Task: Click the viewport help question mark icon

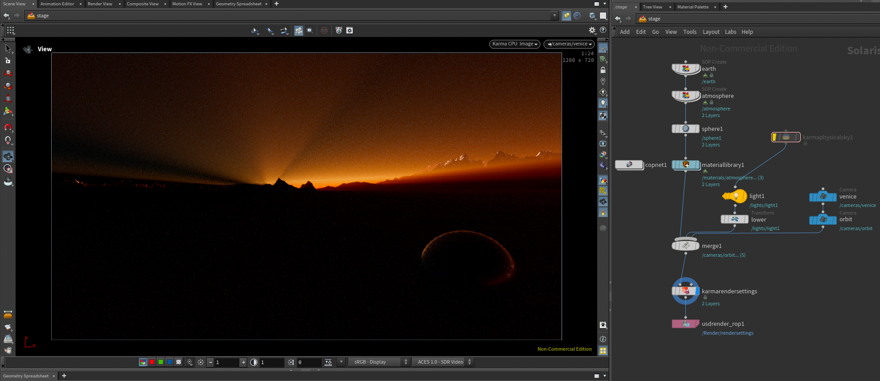Action: (x=603, y=30)
